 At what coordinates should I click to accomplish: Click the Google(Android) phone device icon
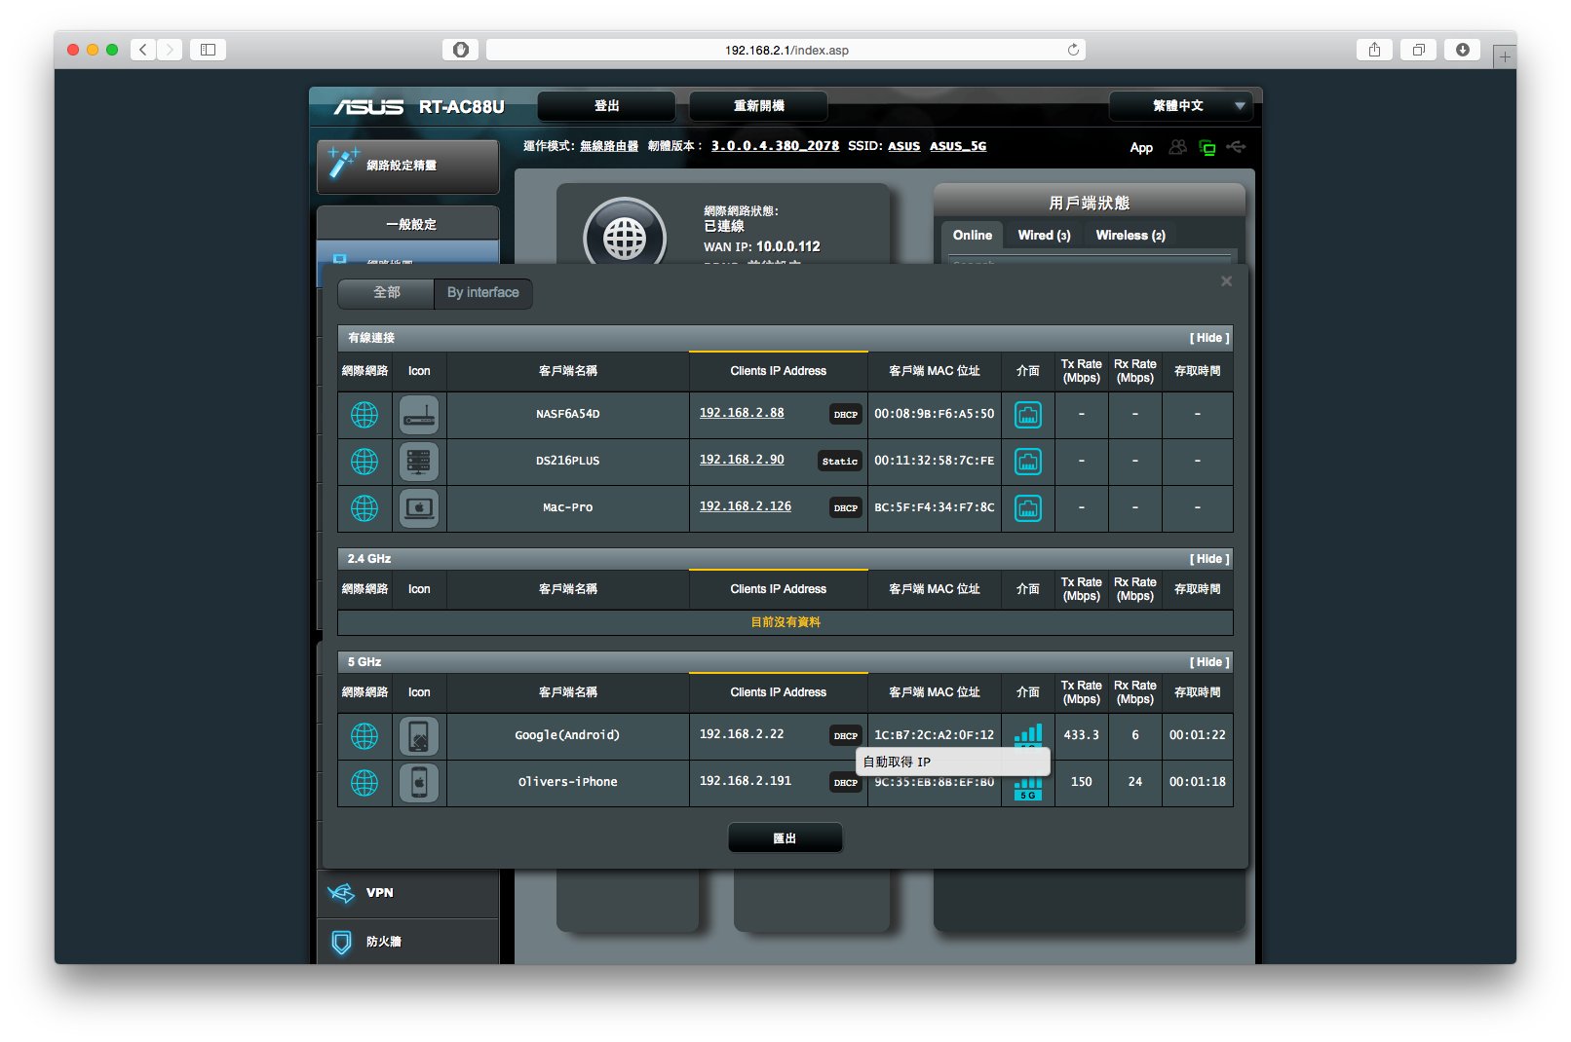tap(419, 736)
